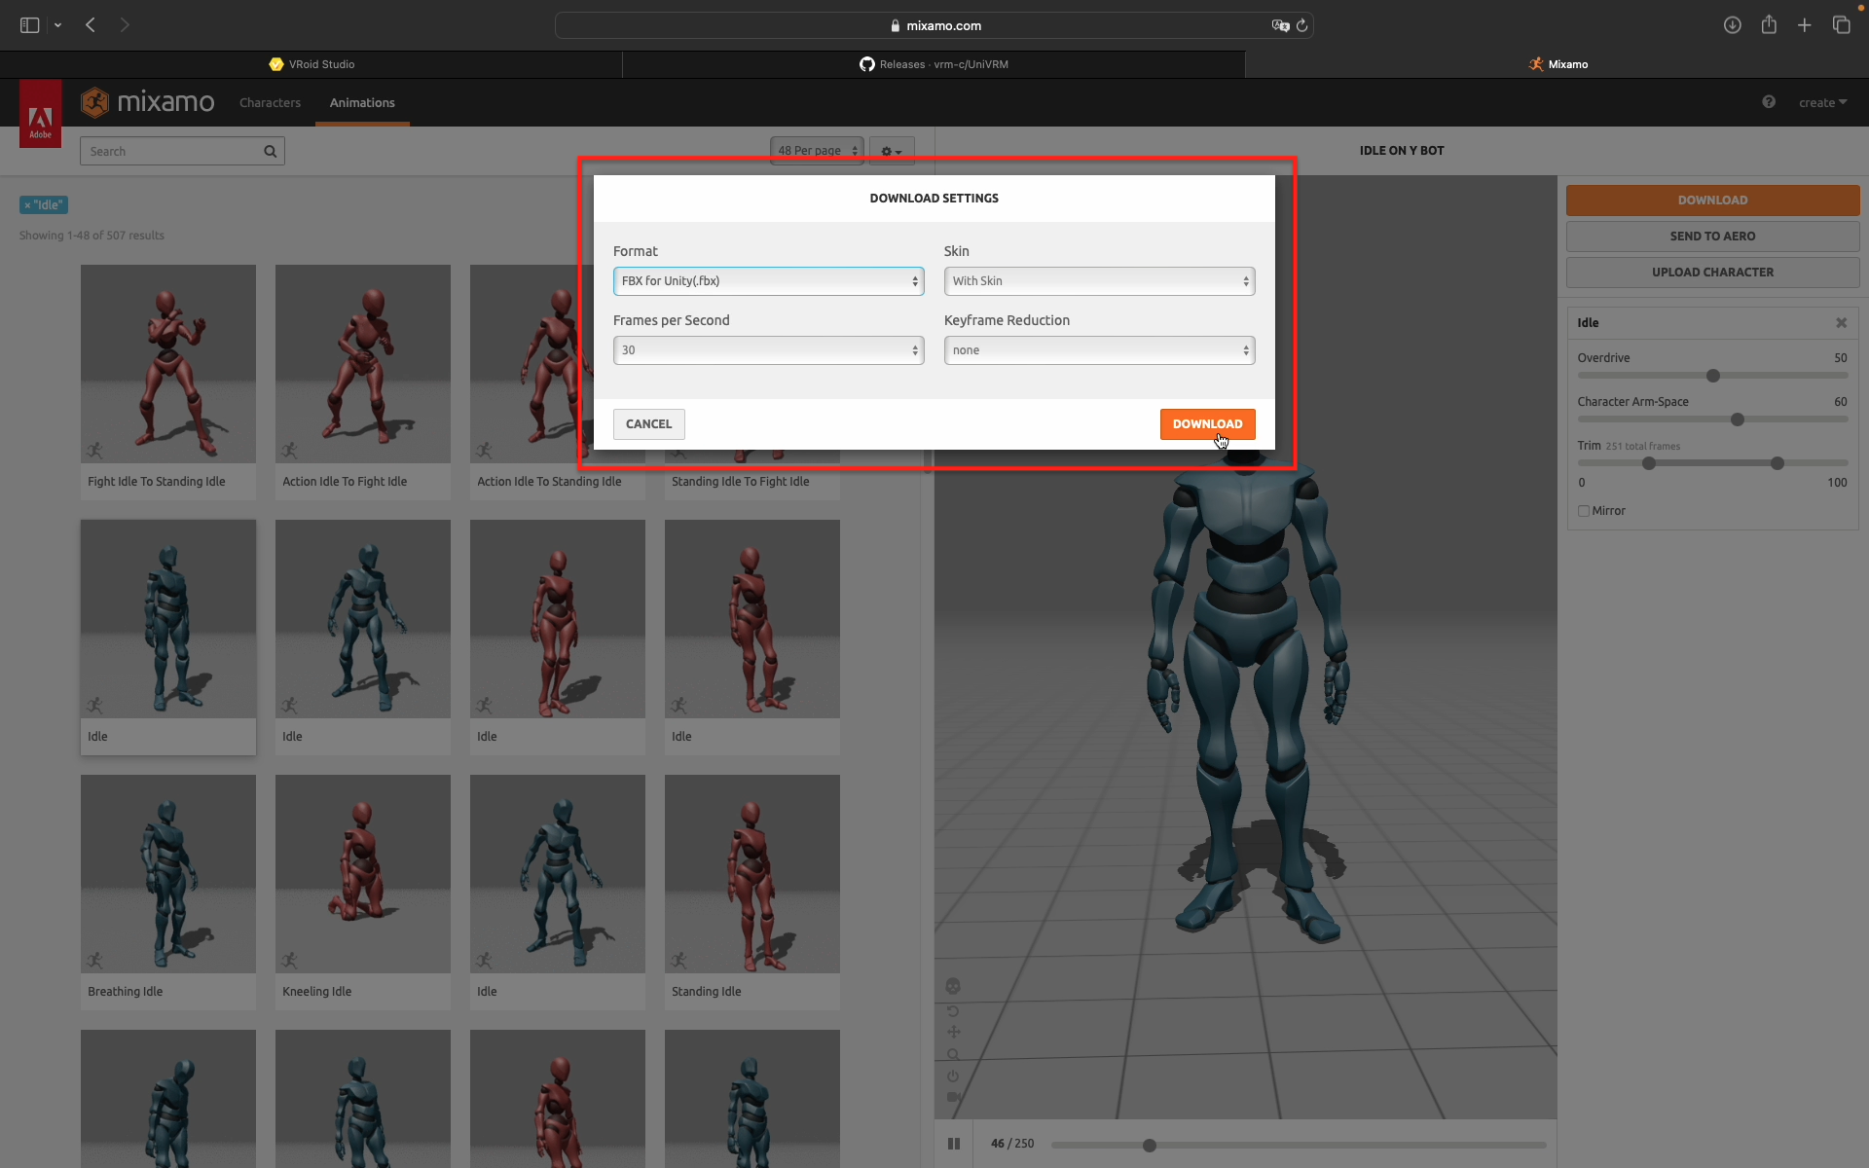Click the Trim start slider handle
This screenshot has height=1168, width=1869.
(x=1649, y=463)
